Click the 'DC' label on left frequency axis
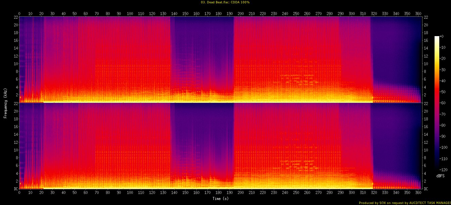451x205 pixels. coord(15,189)
